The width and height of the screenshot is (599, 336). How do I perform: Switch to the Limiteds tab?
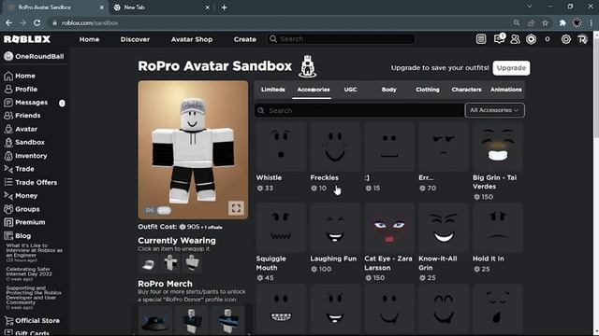(x=272, y=90)
